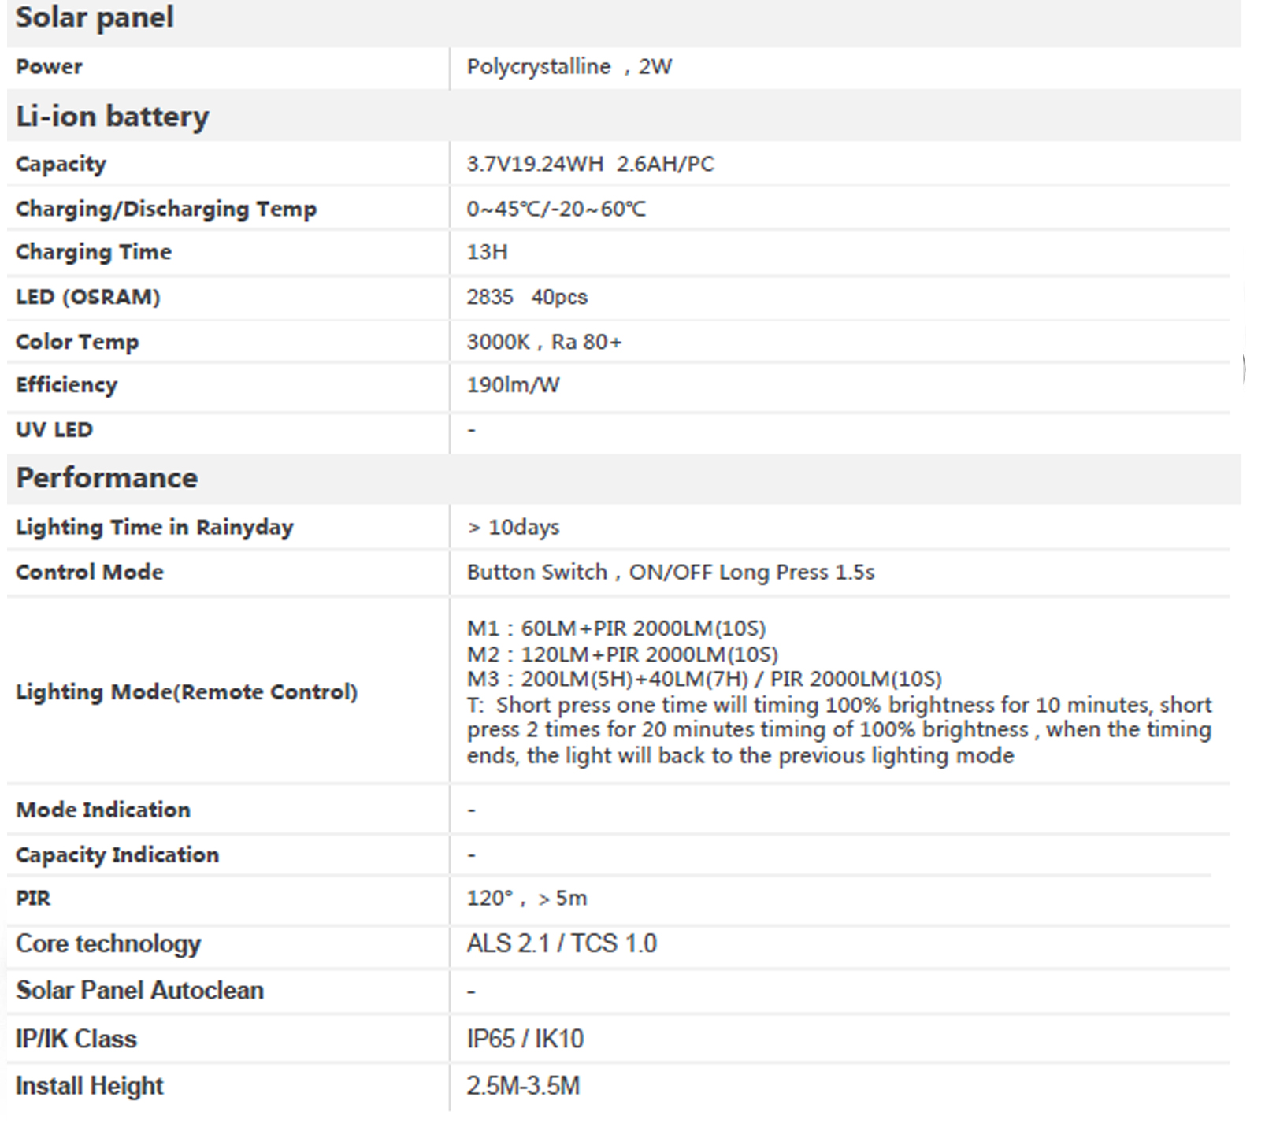This screenshot has height=1123, width=1265.
Task: Click the 'PIR' row label
Action: (x=33, y=899)
